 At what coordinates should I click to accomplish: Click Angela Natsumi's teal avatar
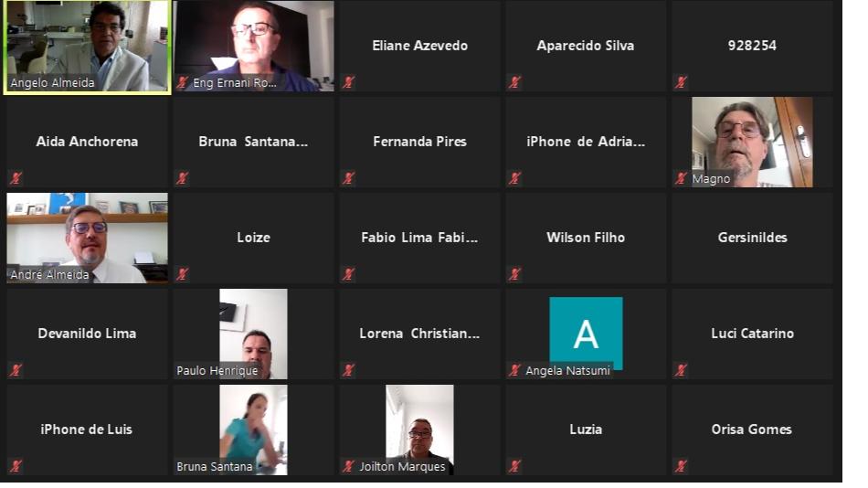coord(586,333)
